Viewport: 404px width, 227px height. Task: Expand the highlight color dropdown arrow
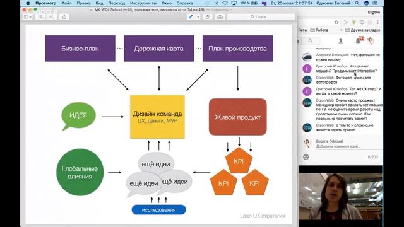(198, 17)
